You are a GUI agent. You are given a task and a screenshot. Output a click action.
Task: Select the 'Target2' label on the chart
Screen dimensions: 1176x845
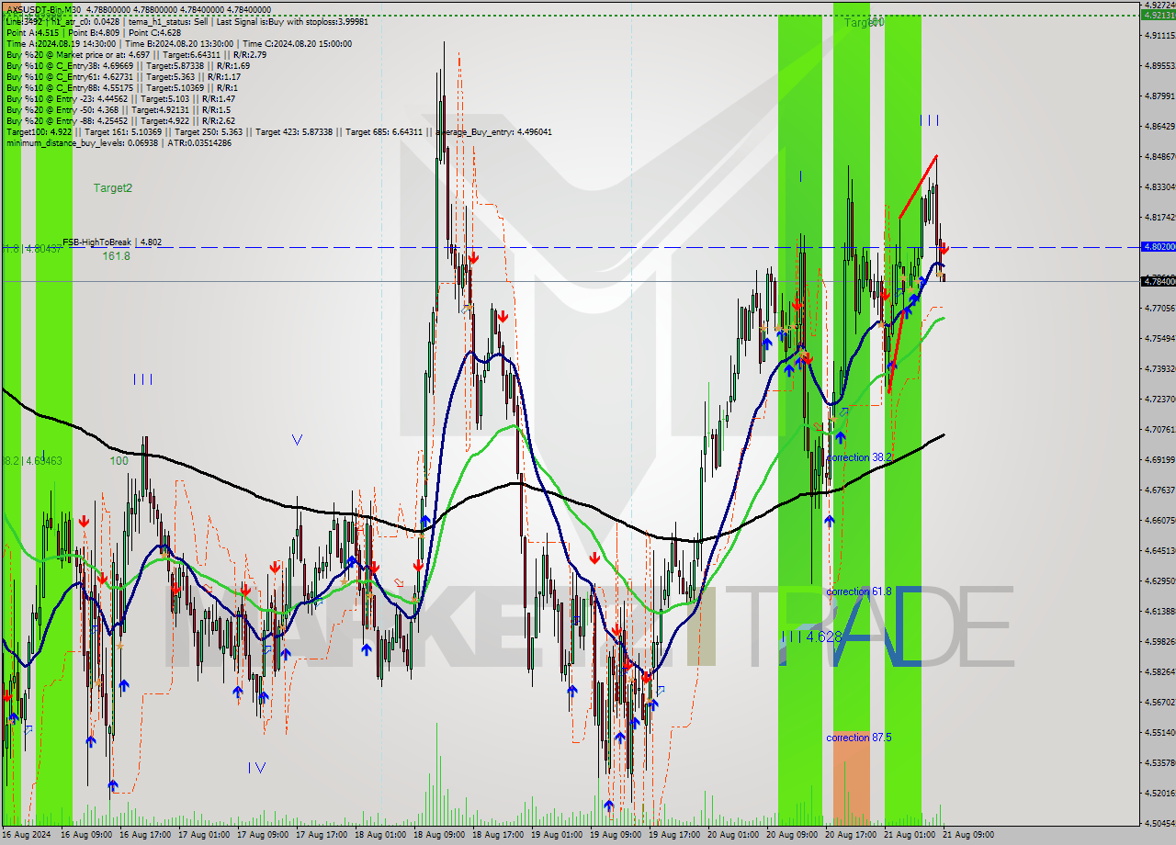click(112, 187)
